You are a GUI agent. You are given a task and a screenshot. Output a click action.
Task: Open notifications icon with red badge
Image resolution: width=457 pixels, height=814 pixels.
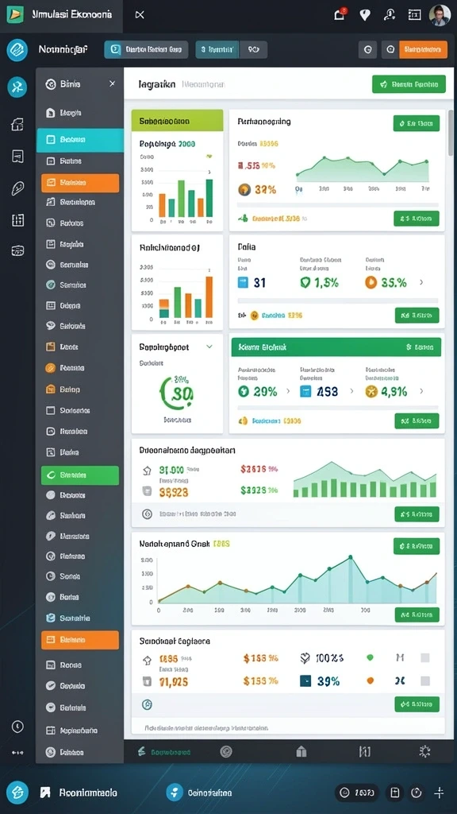pyautogui.click(x=340, y=14)
